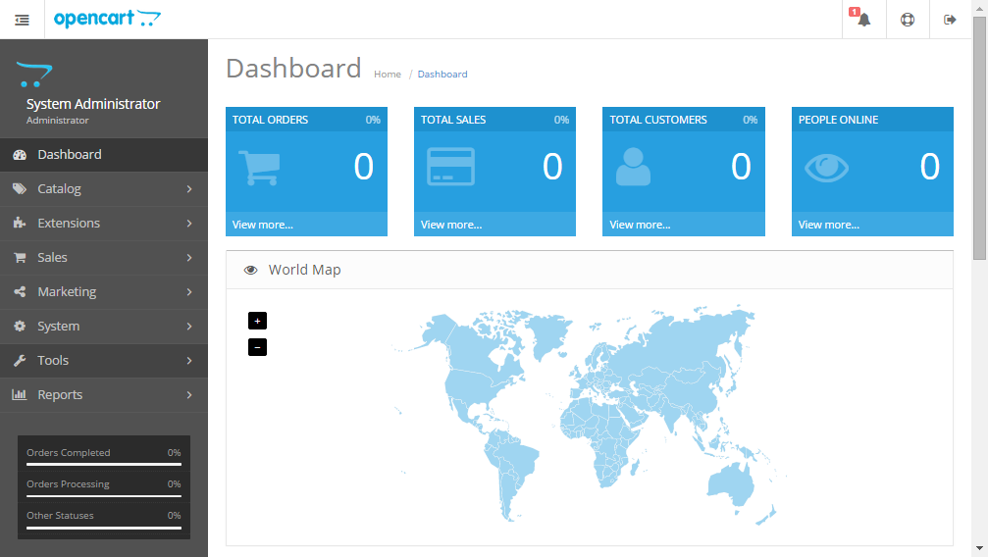Open the notifications bell icon

(x=863, y=20)
